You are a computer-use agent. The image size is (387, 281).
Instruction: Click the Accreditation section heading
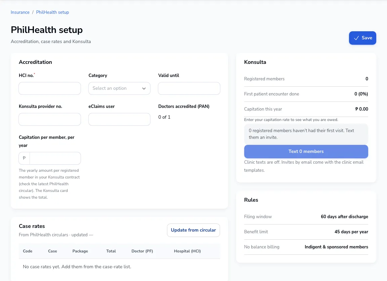[x=35, y=62]
